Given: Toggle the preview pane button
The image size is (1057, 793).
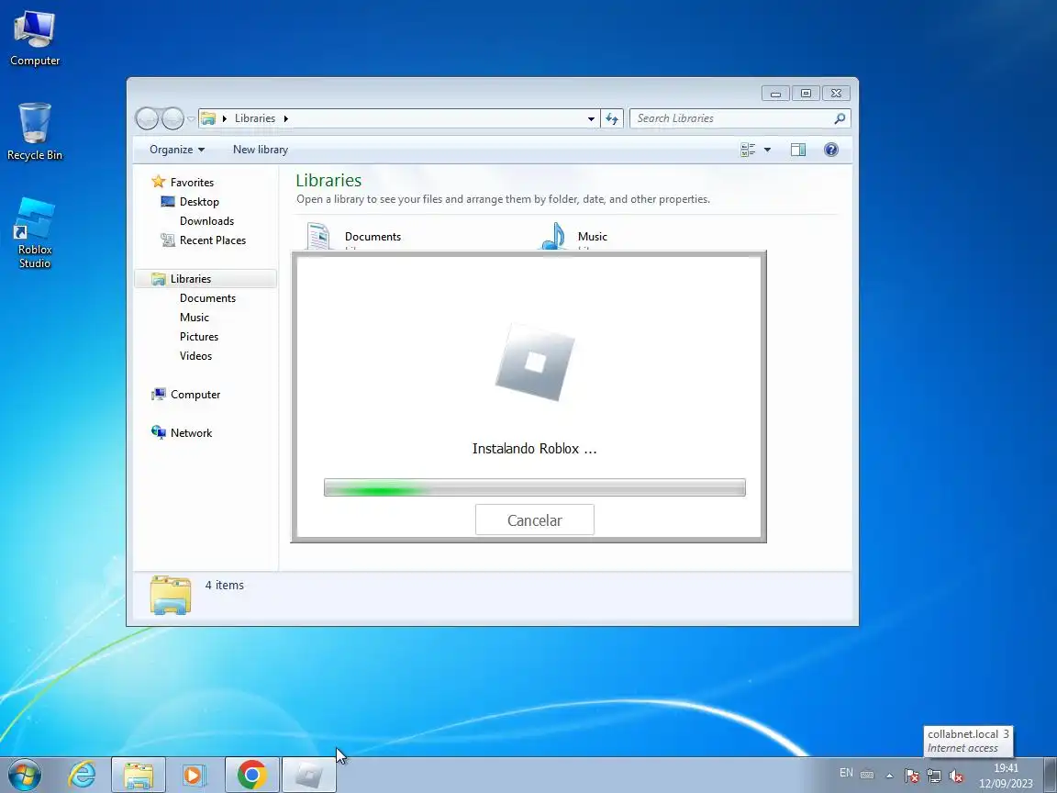Looking at the screenshot, I should (x=798, y=150).
